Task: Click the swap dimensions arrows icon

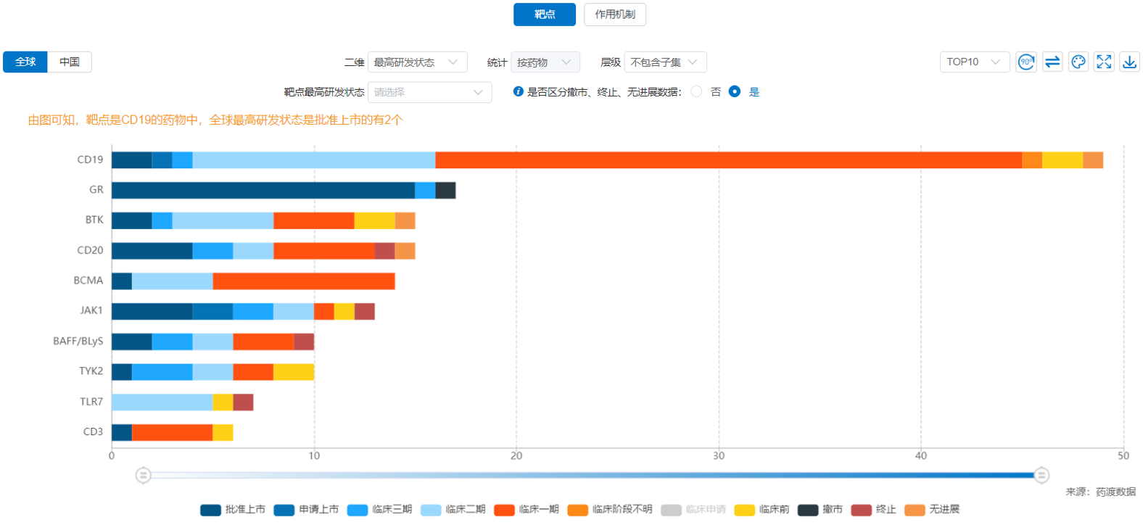Action: tap(1052, 62)
